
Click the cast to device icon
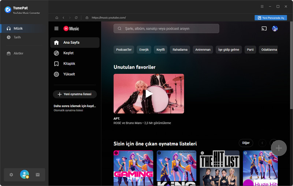click(264, 29)
